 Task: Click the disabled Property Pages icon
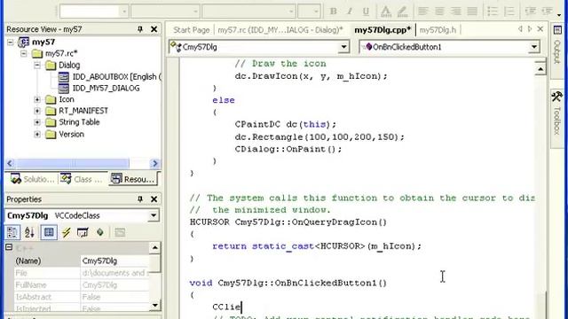pyautogui.click(x=120, y=232)
